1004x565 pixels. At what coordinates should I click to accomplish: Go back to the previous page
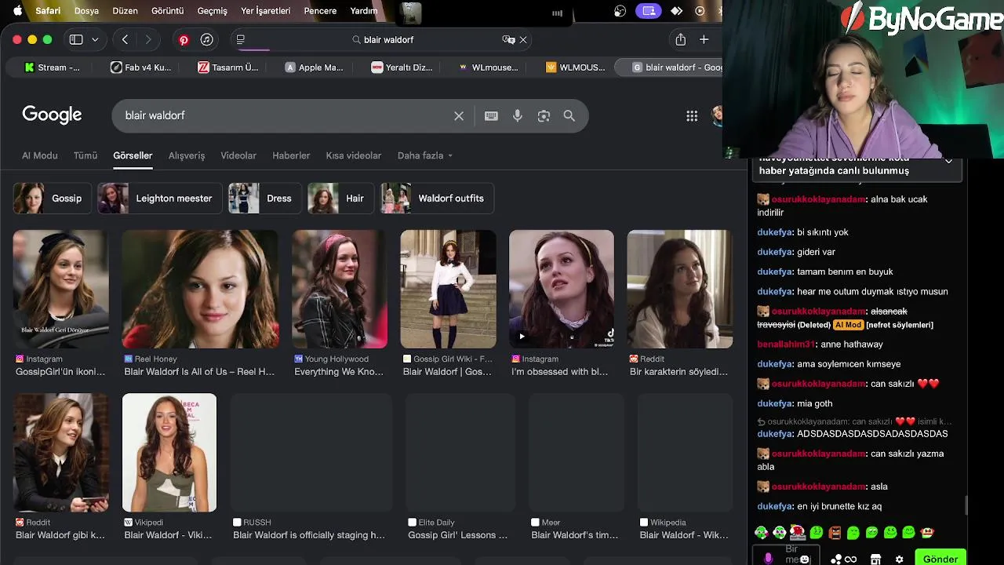(x=125, y=39)
